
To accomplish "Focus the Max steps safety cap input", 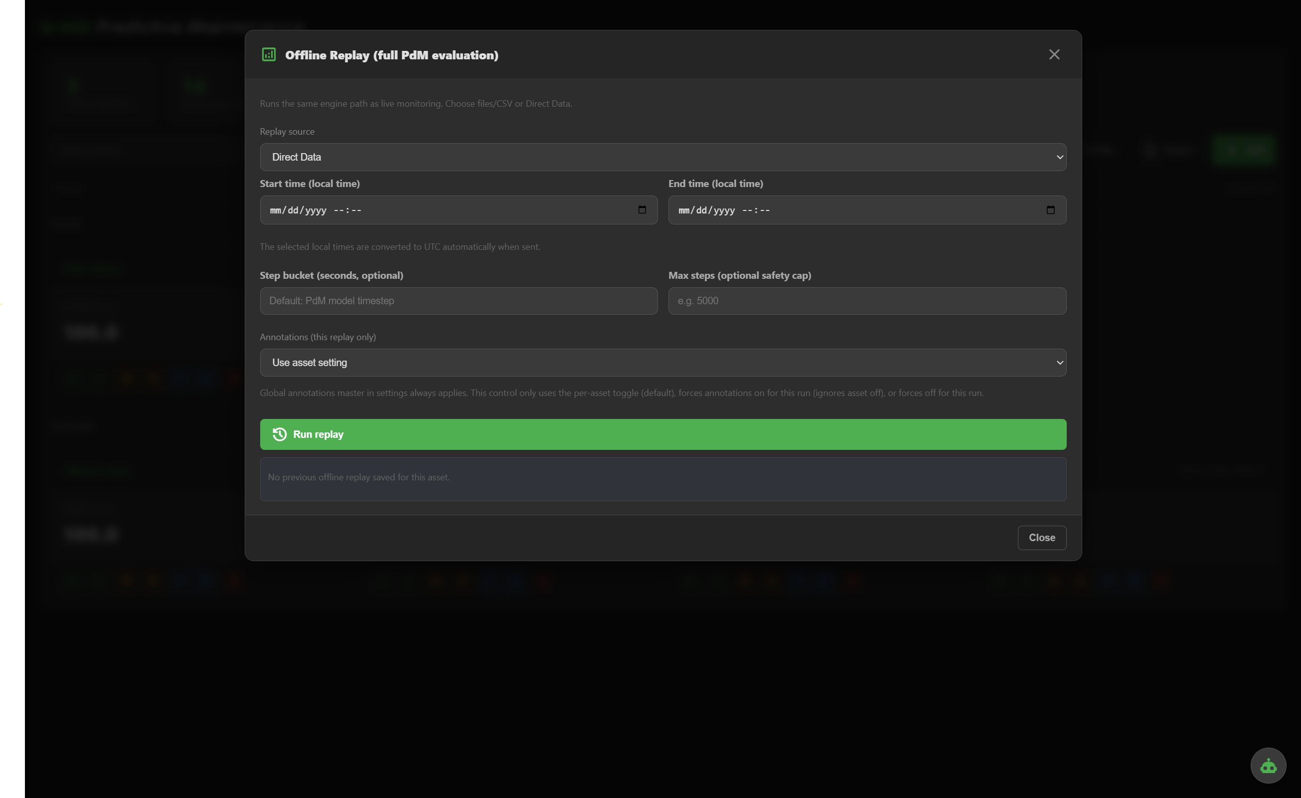I will (867, 301).
